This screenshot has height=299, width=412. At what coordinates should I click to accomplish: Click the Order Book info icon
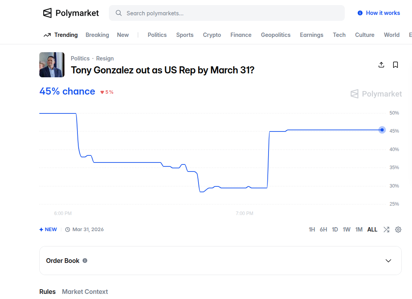coord(85,261)
